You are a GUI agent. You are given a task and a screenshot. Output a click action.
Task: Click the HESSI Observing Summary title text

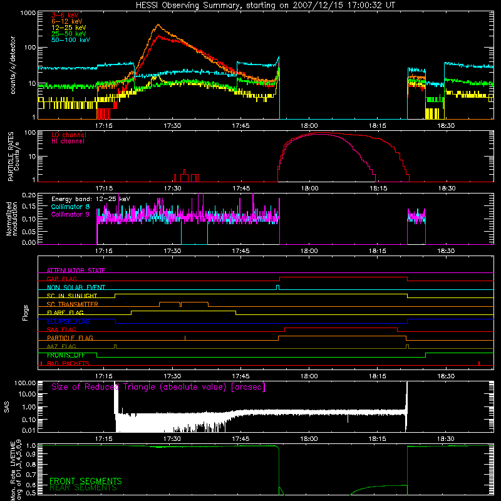tap(265, 6)
